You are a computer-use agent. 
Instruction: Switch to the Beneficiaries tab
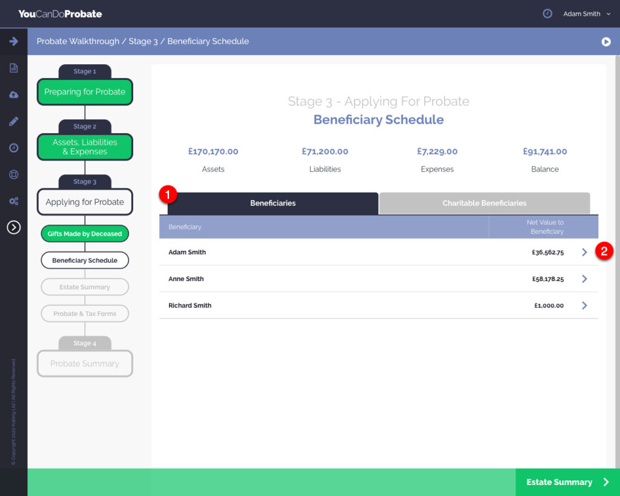(x=272, y=203)
